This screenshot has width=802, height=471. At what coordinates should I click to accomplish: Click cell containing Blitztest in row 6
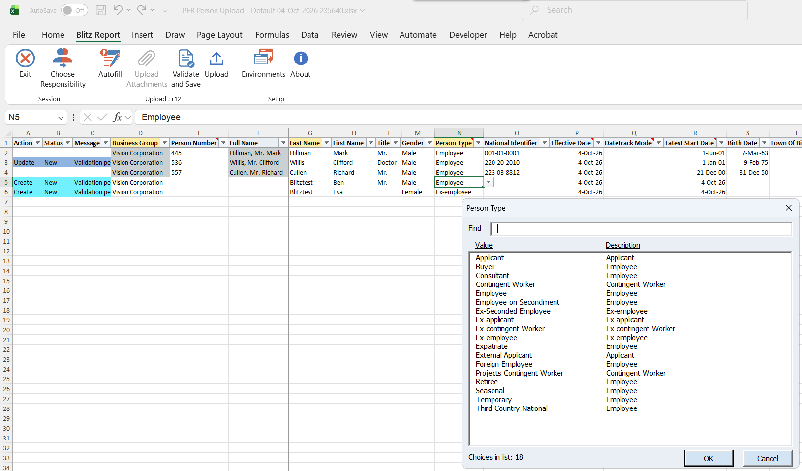click(310, 192)
